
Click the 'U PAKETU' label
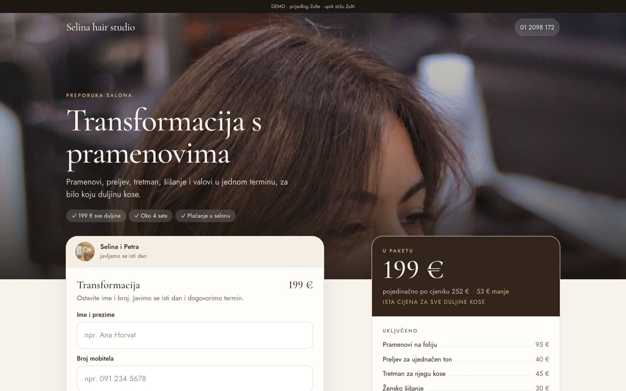click(x=398, y=251)
